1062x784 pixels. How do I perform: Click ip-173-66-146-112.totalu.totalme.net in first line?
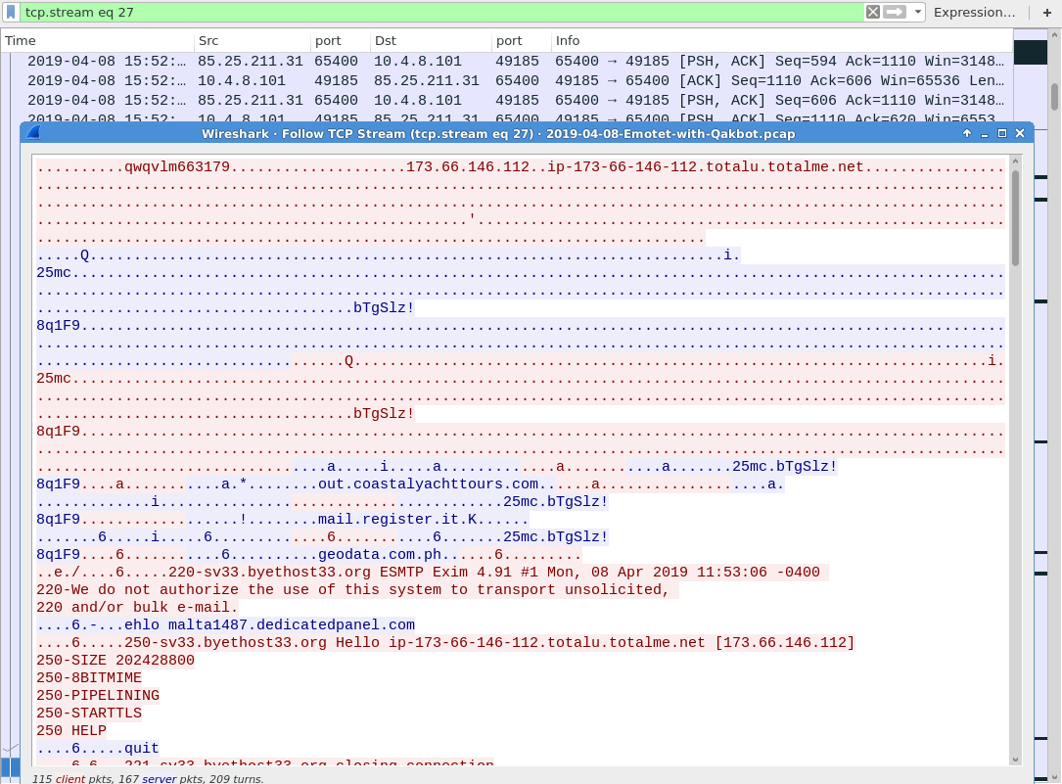pos(705,166)
